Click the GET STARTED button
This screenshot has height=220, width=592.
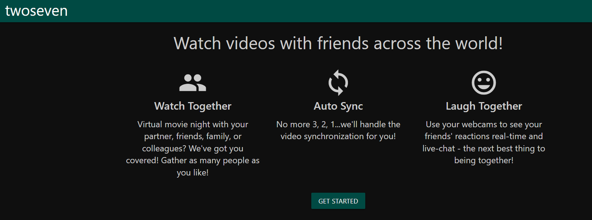click(338, 201)
